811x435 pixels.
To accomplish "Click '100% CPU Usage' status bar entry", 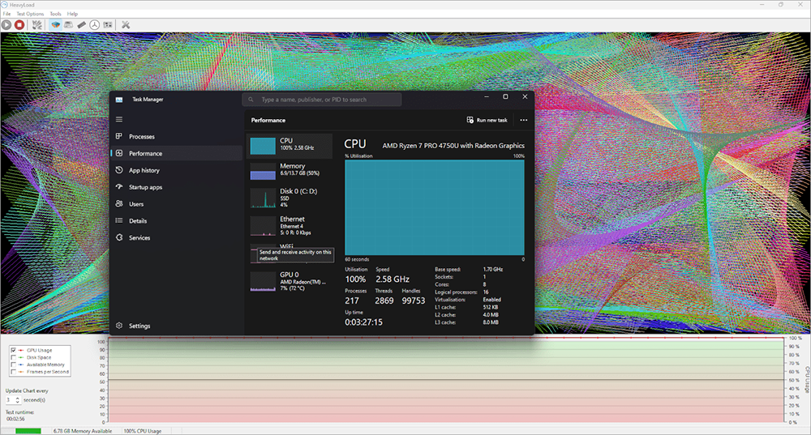I will pos(142,431).
